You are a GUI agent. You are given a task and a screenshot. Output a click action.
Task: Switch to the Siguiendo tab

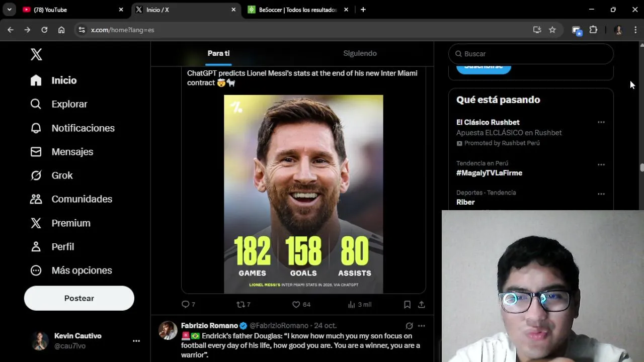pos(360,53)
